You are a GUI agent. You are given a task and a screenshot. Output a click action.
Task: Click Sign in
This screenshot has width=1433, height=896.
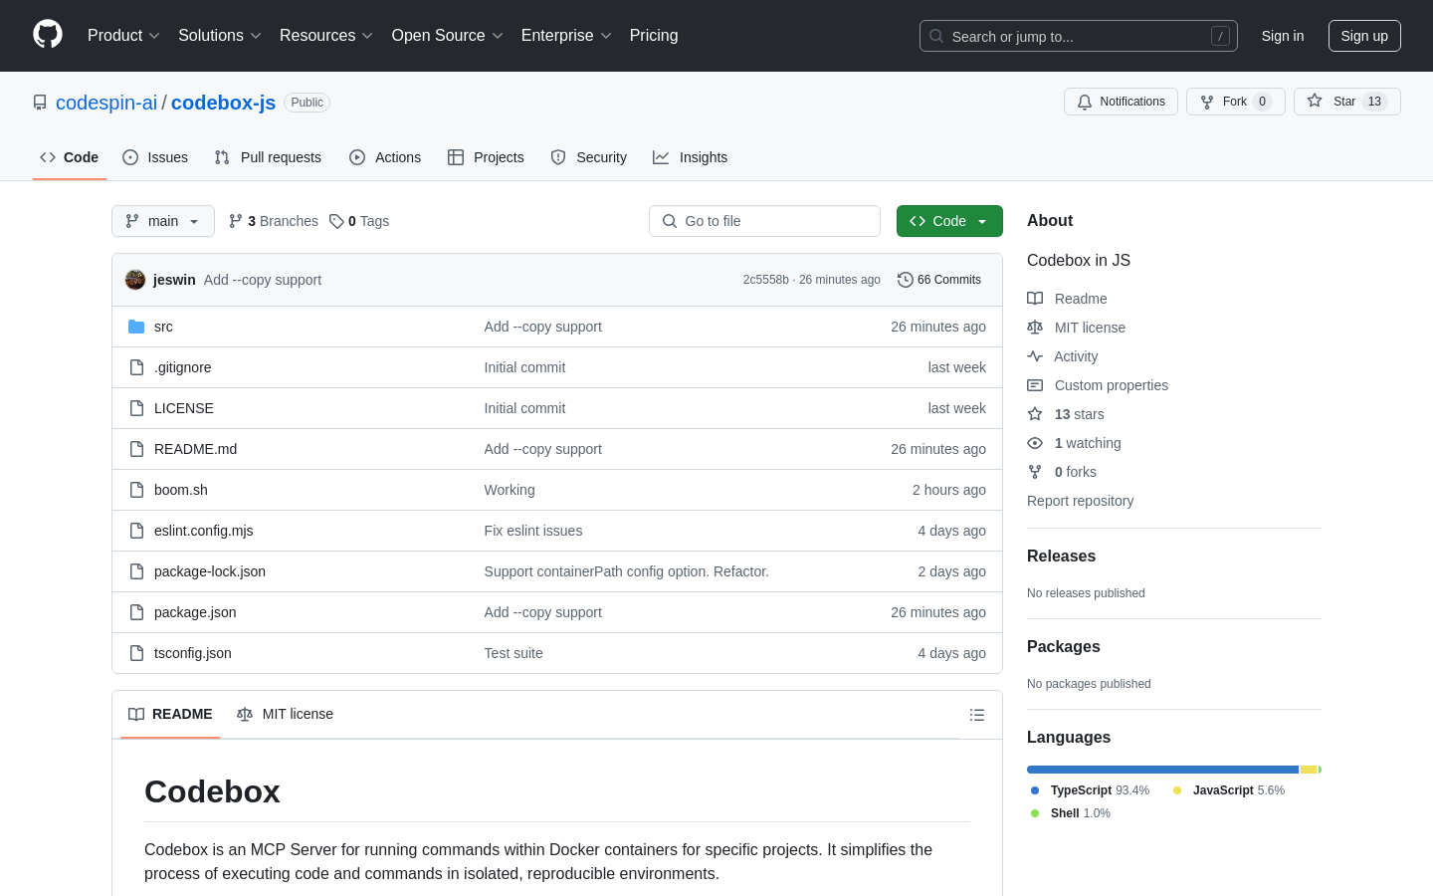[x=1283, y=36]
